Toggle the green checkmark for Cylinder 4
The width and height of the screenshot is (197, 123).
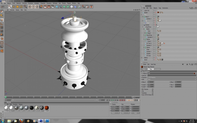pos(157,37)
